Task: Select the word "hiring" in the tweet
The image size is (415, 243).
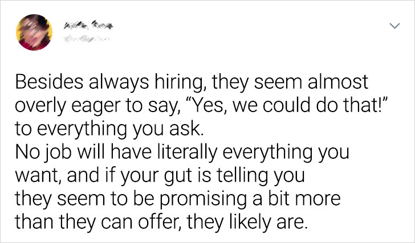Action: click(180, 82)
